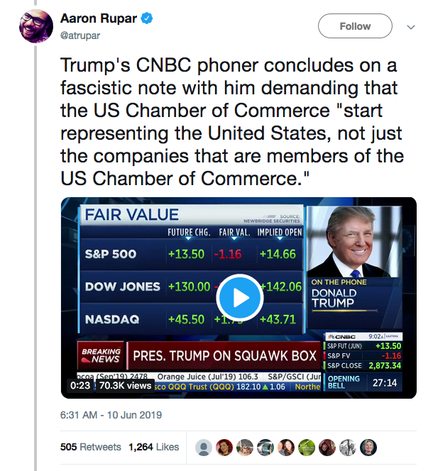Click the default gray silhouette liker avatar
Viewport: 433px width, 471px height.
click(204, 448)
